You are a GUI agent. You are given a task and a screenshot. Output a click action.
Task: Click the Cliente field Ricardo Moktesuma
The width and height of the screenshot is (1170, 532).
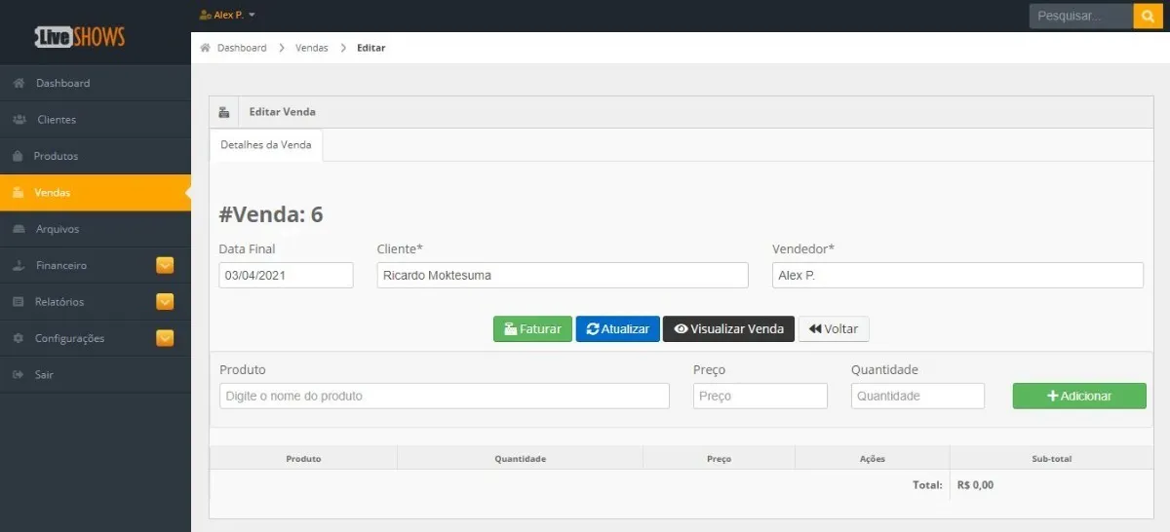tap(563, 276)
